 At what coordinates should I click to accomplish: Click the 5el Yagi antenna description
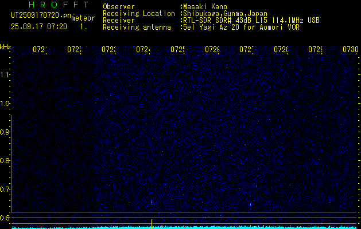(241, 27)
